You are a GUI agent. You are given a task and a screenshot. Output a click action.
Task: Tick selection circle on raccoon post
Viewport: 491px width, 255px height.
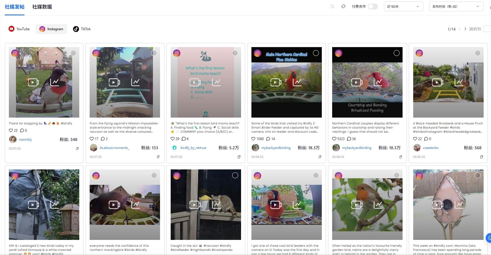coord(235,175)
